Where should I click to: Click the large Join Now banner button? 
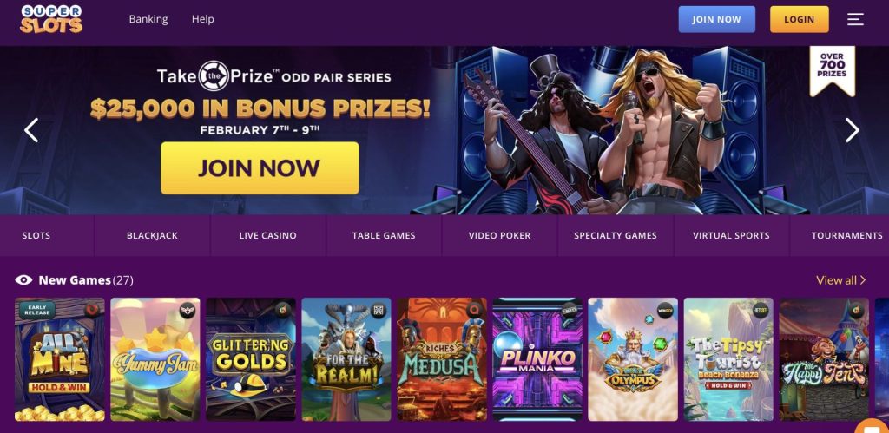click(x=260, y=168)
